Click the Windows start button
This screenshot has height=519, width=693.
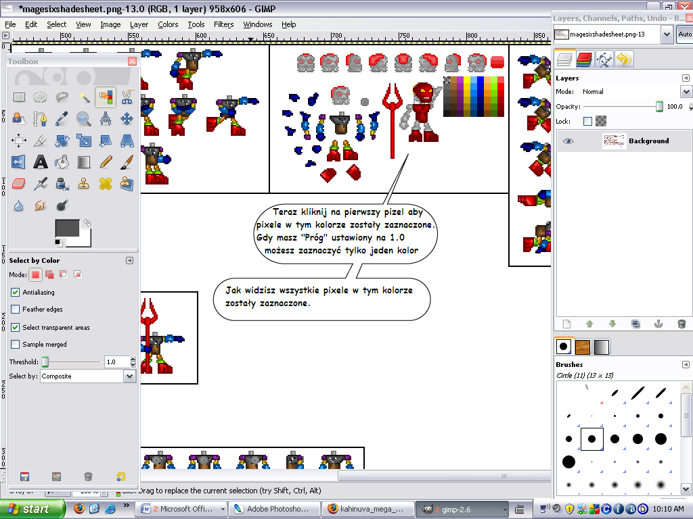(x=32, y=510)
